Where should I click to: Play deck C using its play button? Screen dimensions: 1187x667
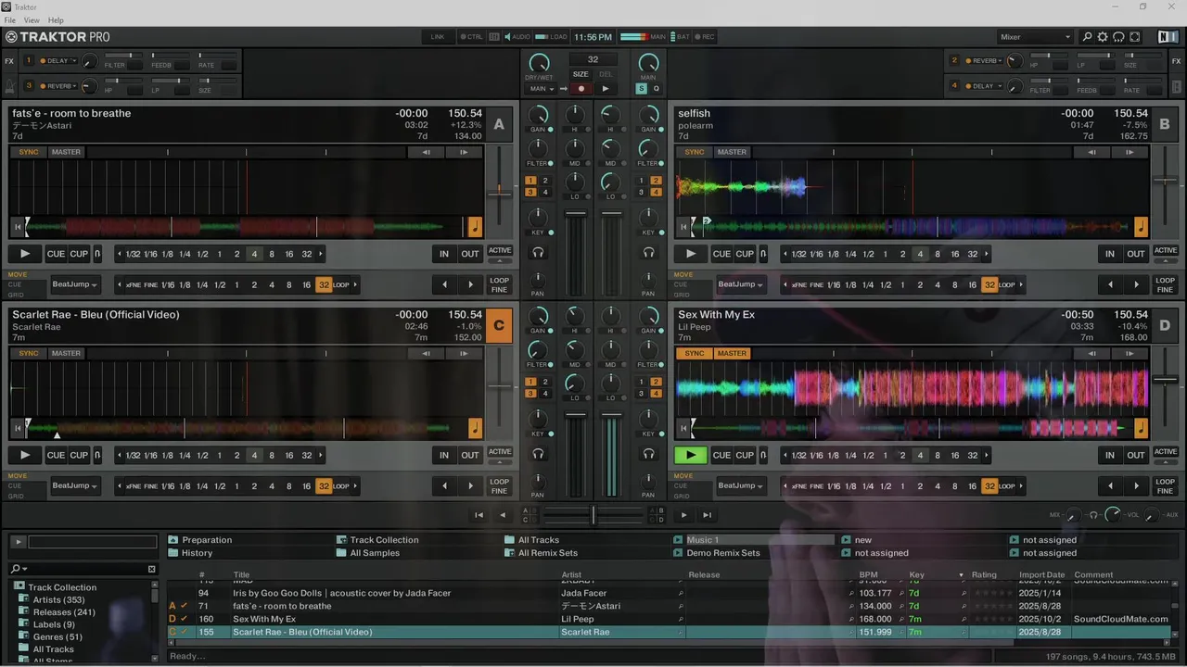pos(25,455)
